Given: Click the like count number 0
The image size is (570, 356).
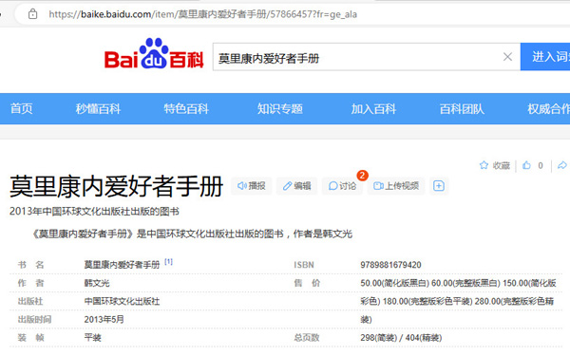Looking at the screenshot, I should point(541,165).
